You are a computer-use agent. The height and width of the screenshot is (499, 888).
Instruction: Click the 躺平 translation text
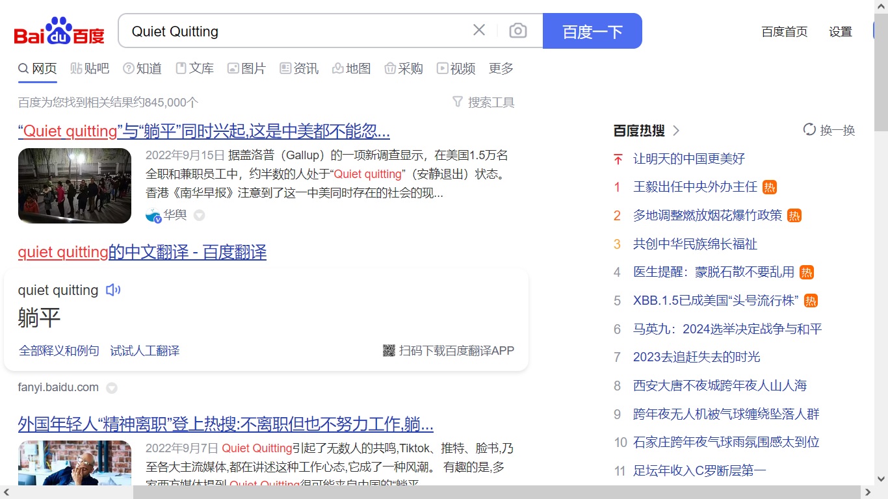[39, 318]
